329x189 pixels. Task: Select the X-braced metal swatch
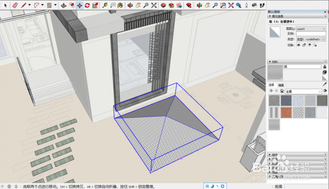(x=274, y=101)
